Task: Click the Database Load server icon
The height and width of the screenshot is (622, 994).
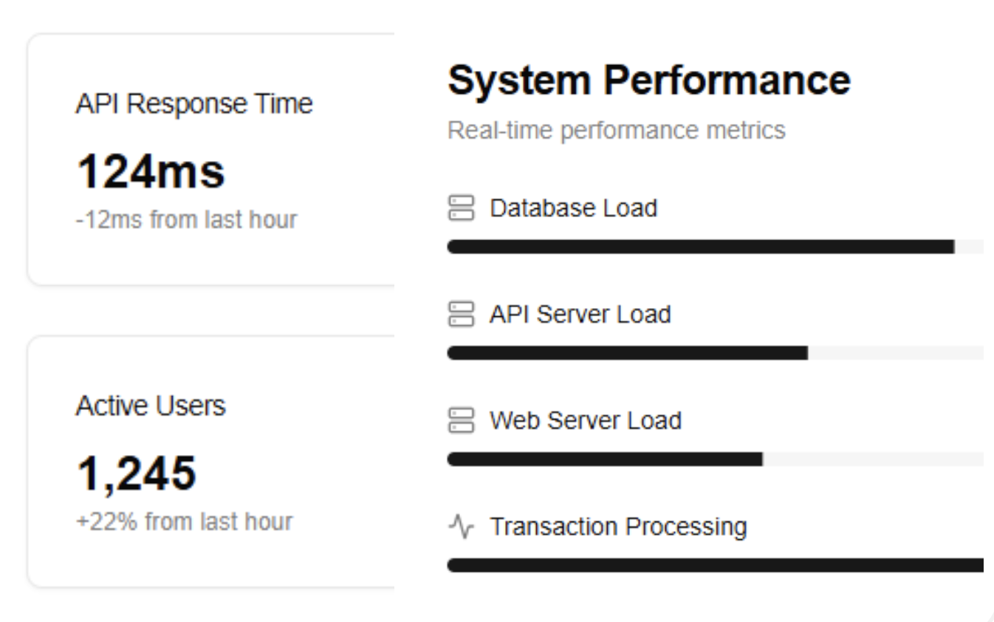Action: [461, 208]
